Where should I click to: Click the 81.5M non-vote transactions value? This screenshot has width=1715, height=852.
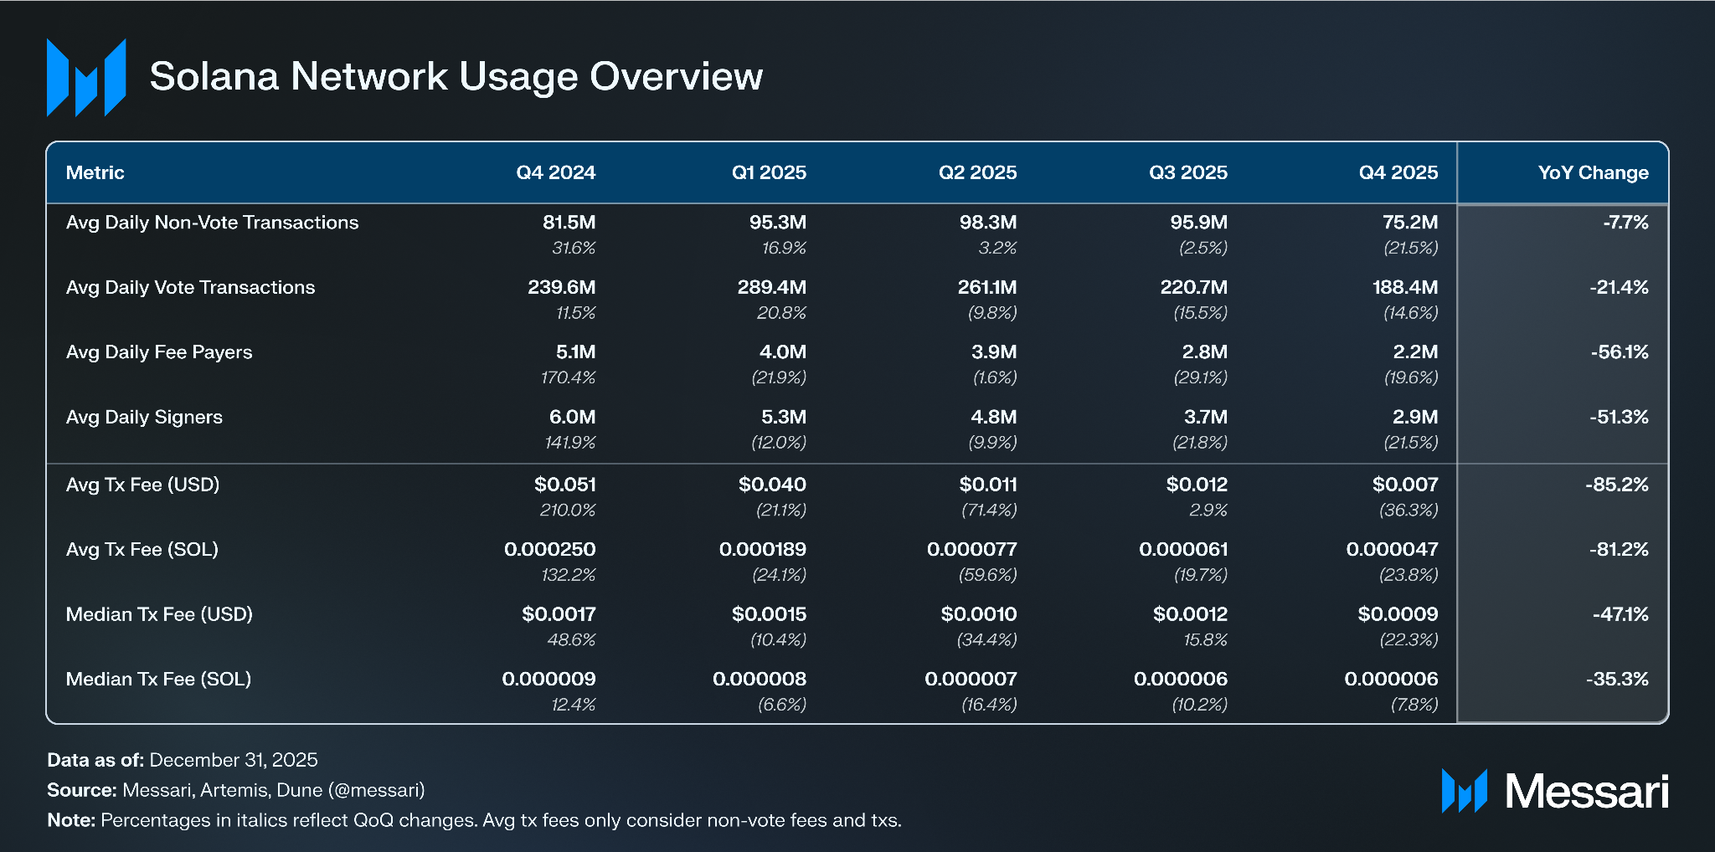click(569, 223)
